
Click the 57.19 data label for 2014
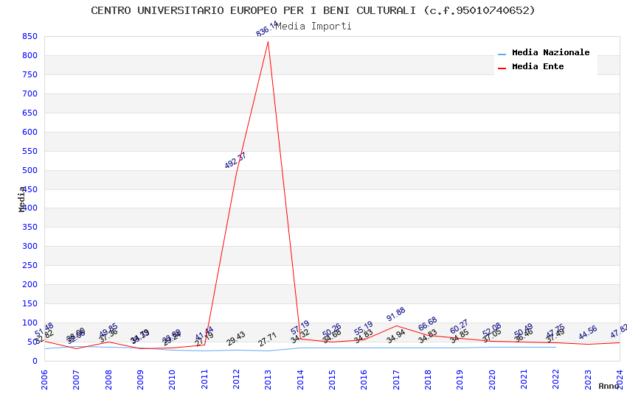(300, 328)
